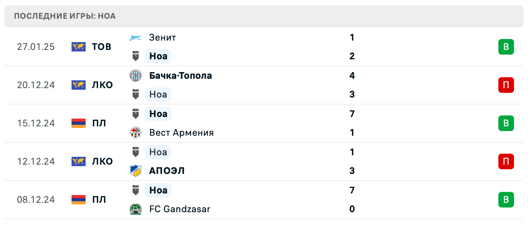This screenshot has height=227, width=530.
Task: Click Noah logo in 27.01.25 match
Action: (x=136, y=57)
